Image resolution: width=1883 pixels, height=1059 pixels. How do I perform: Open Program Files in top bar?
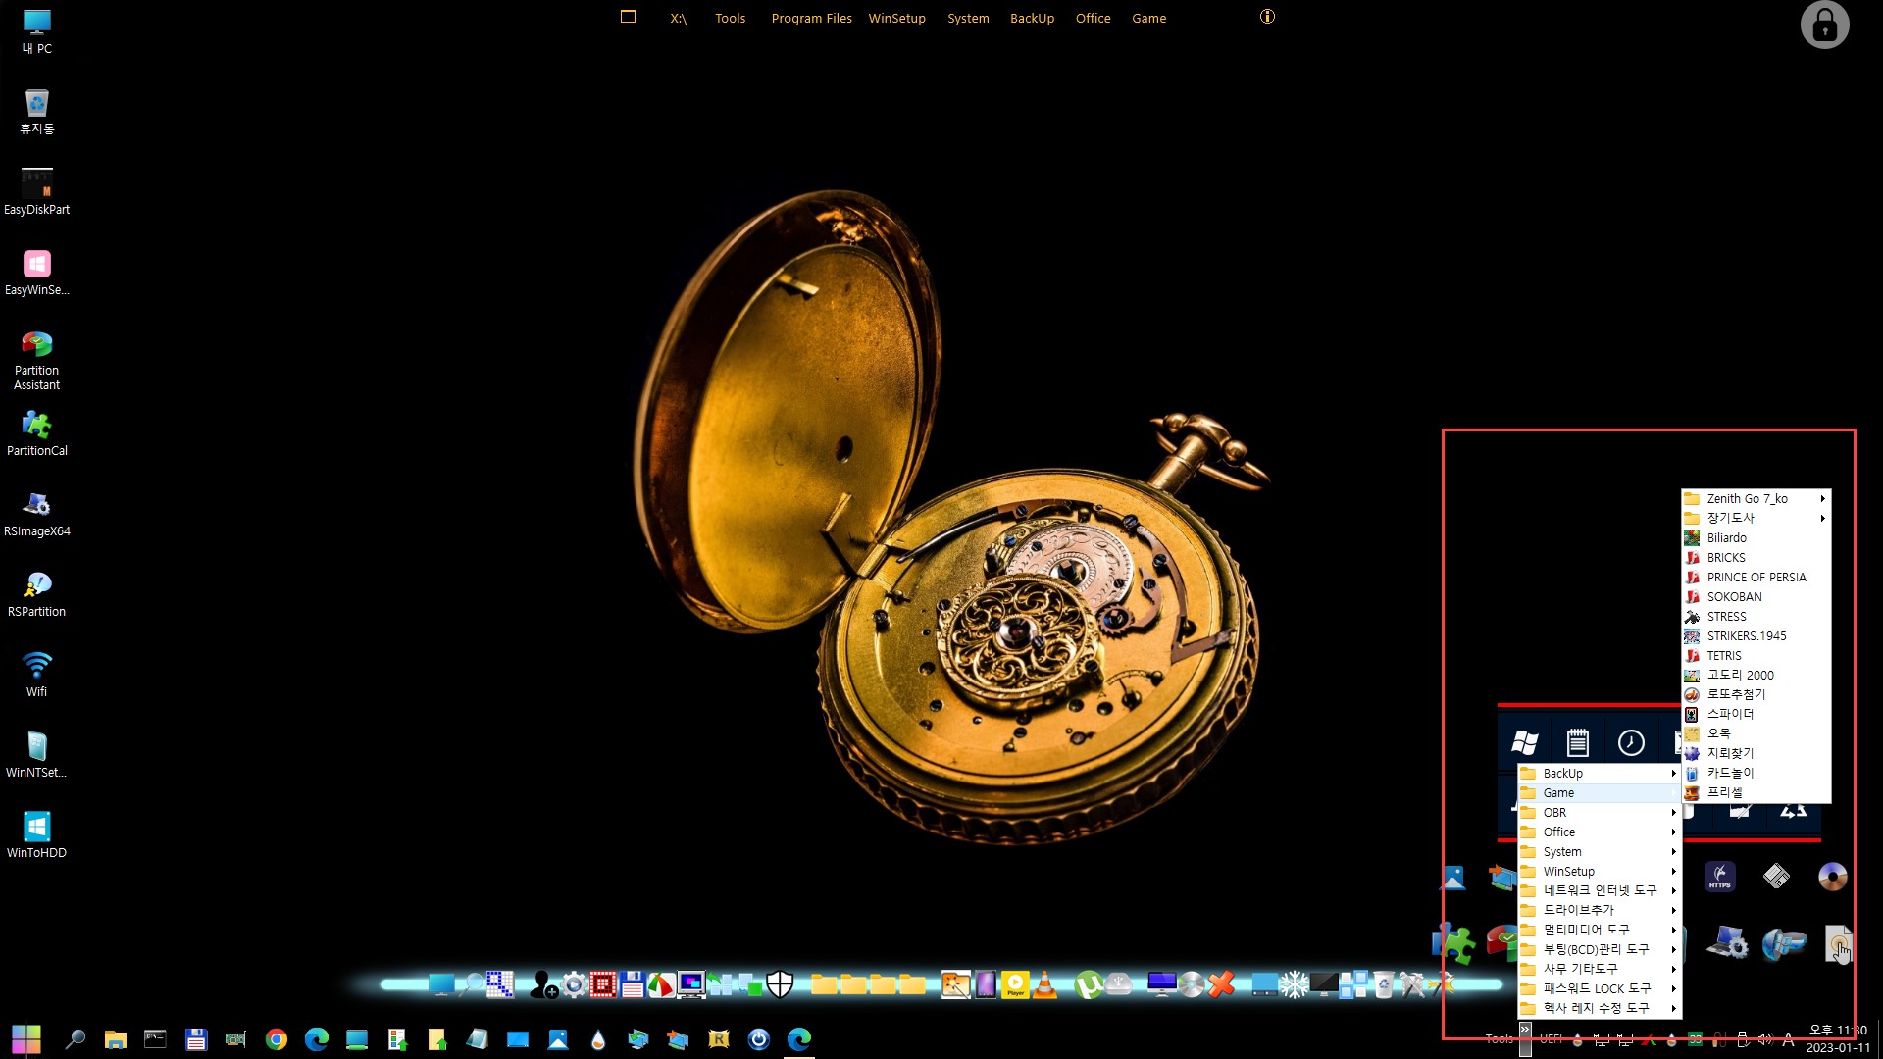click(x=811, y=18)
